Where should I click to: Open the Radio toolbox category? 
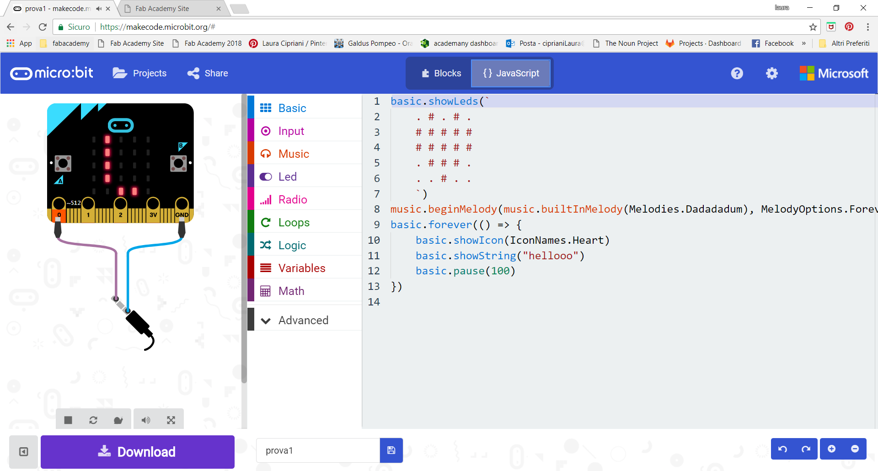(x=305, y=199)
